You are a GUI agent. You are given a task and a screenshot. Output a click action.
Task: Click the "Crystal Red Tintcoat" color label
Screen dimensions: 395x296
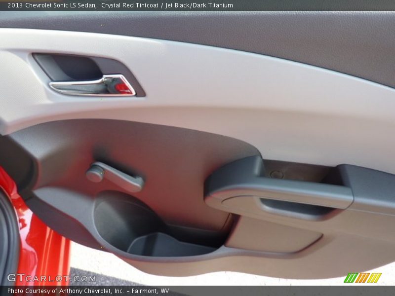(130, 5)
